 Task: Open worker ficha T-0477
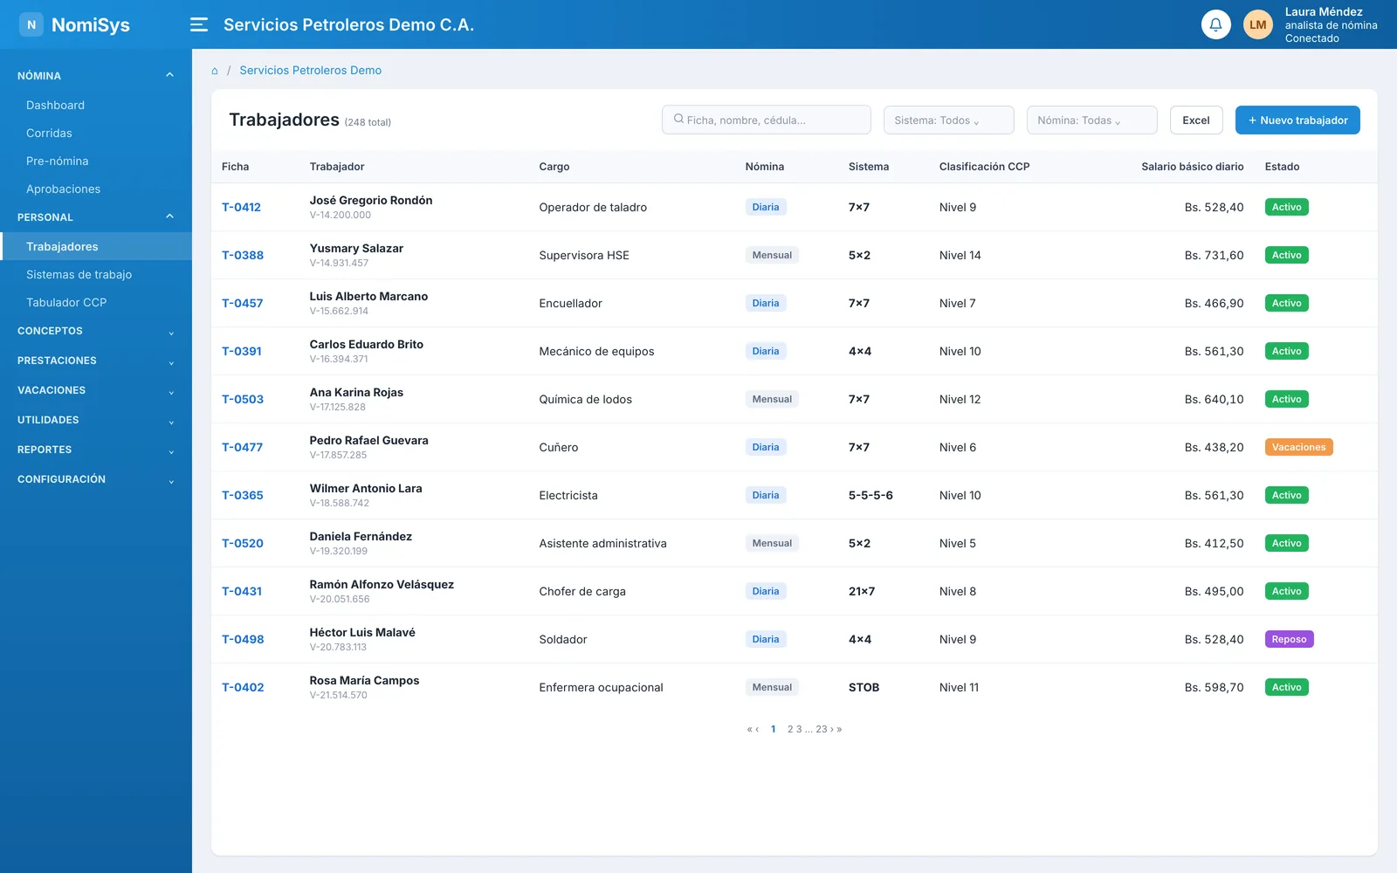[x=242, y=447]
